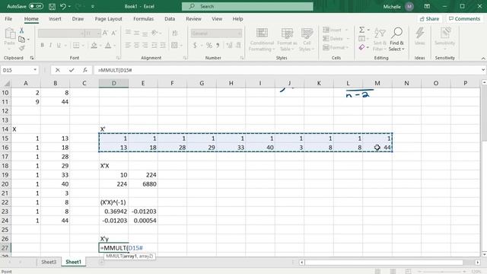Switch to the Data tab
The image size is (487, 274).
[x=170, y=19]
